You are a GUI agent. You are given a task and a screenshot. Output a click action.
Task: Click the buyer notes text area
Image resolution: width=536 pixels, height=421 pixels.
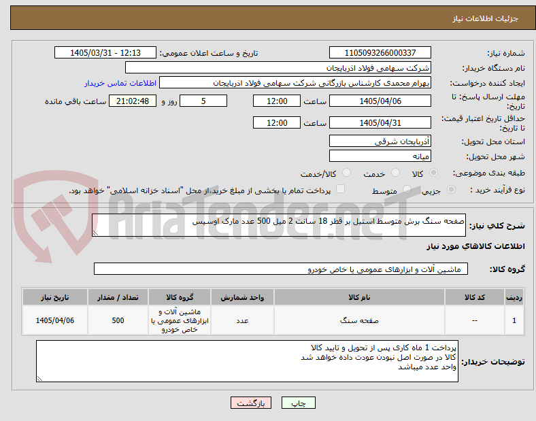[x=247, y=361]
